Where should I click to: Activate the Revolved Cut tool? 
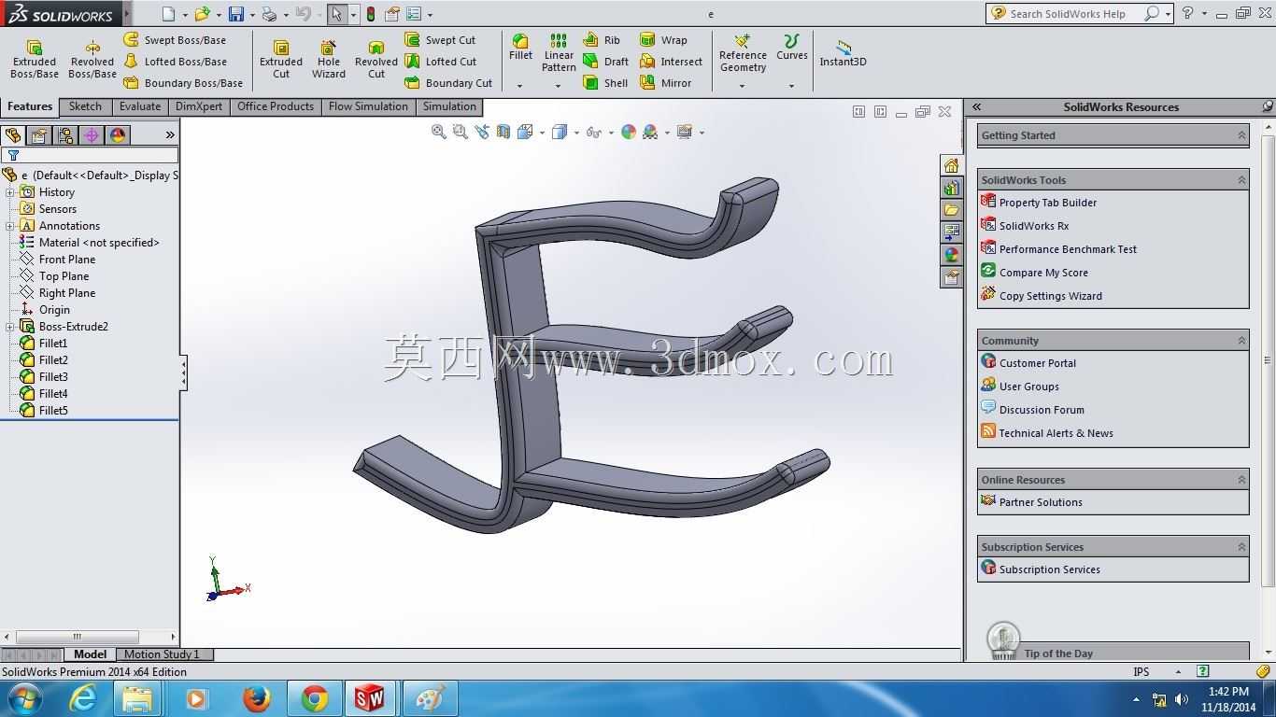376,60
